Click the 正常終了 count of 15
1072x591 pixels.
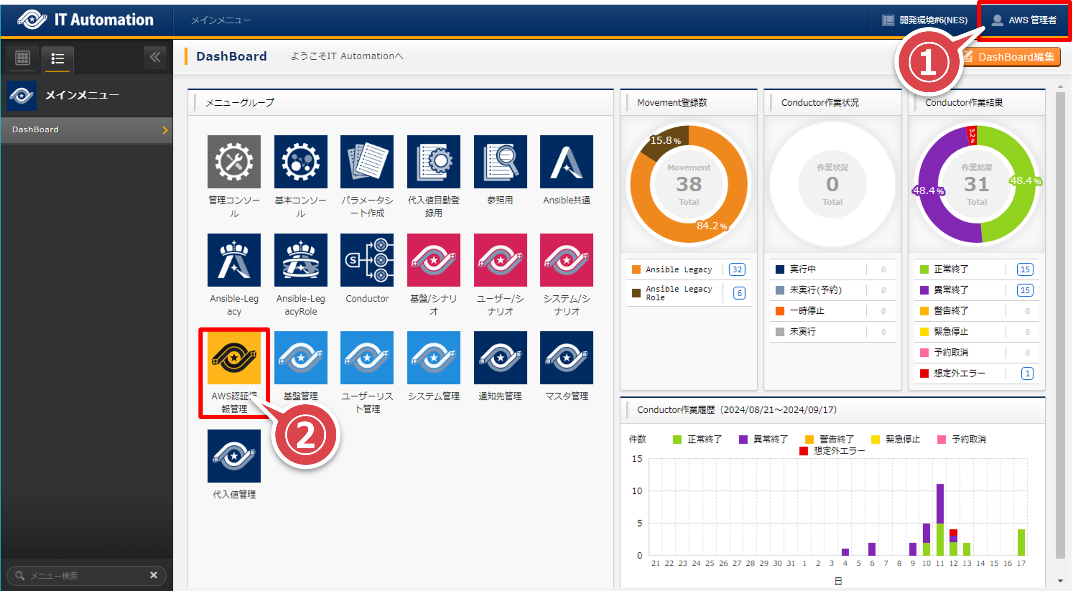click(x=1024, y=269)
